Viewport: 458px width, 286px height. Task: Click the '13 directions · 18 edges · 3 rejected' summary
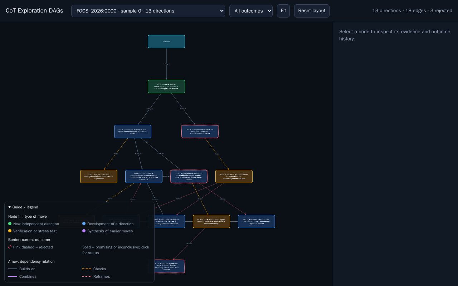click(x=412, y=11)
